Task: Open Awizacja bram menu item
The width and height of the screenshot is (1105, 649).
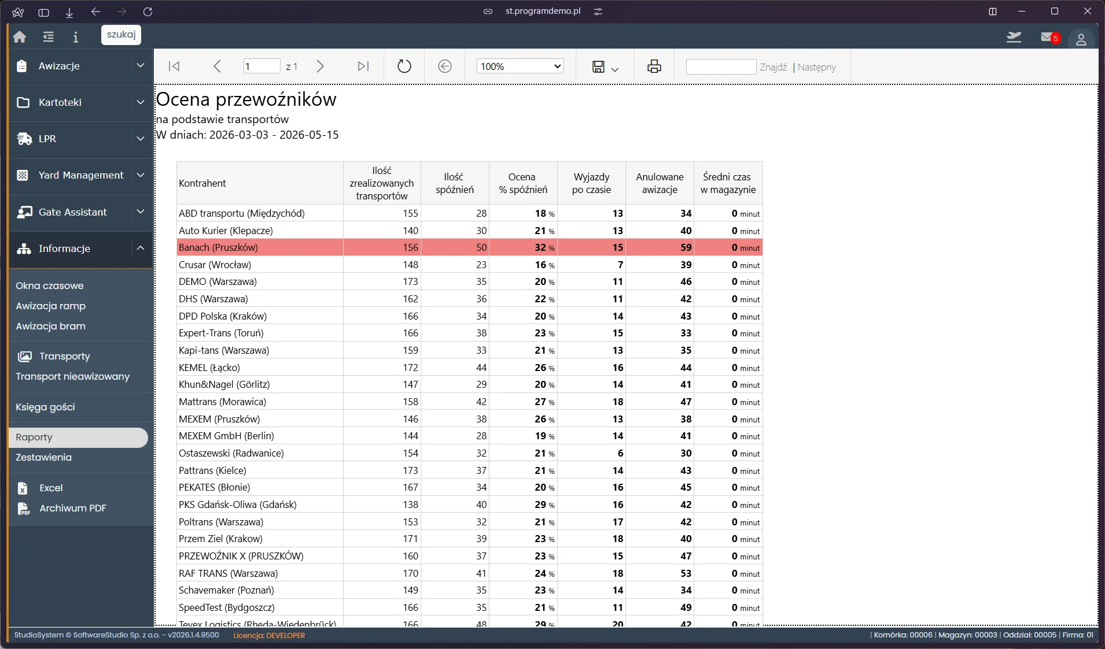Action: pyautogui.click(x=51, y=326)
